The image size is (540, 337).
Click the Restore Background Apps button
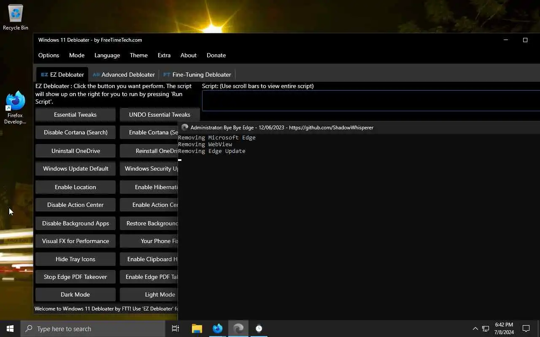click(149, 223)
